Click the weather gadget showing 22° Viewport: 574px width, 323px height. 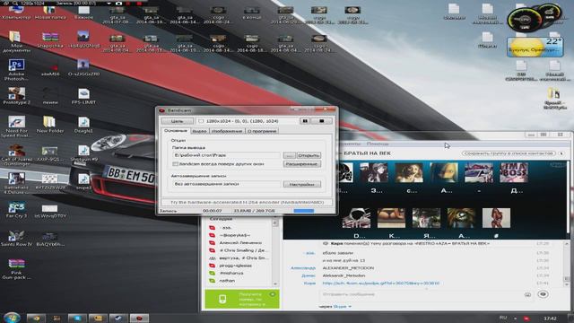pos(535,47)
